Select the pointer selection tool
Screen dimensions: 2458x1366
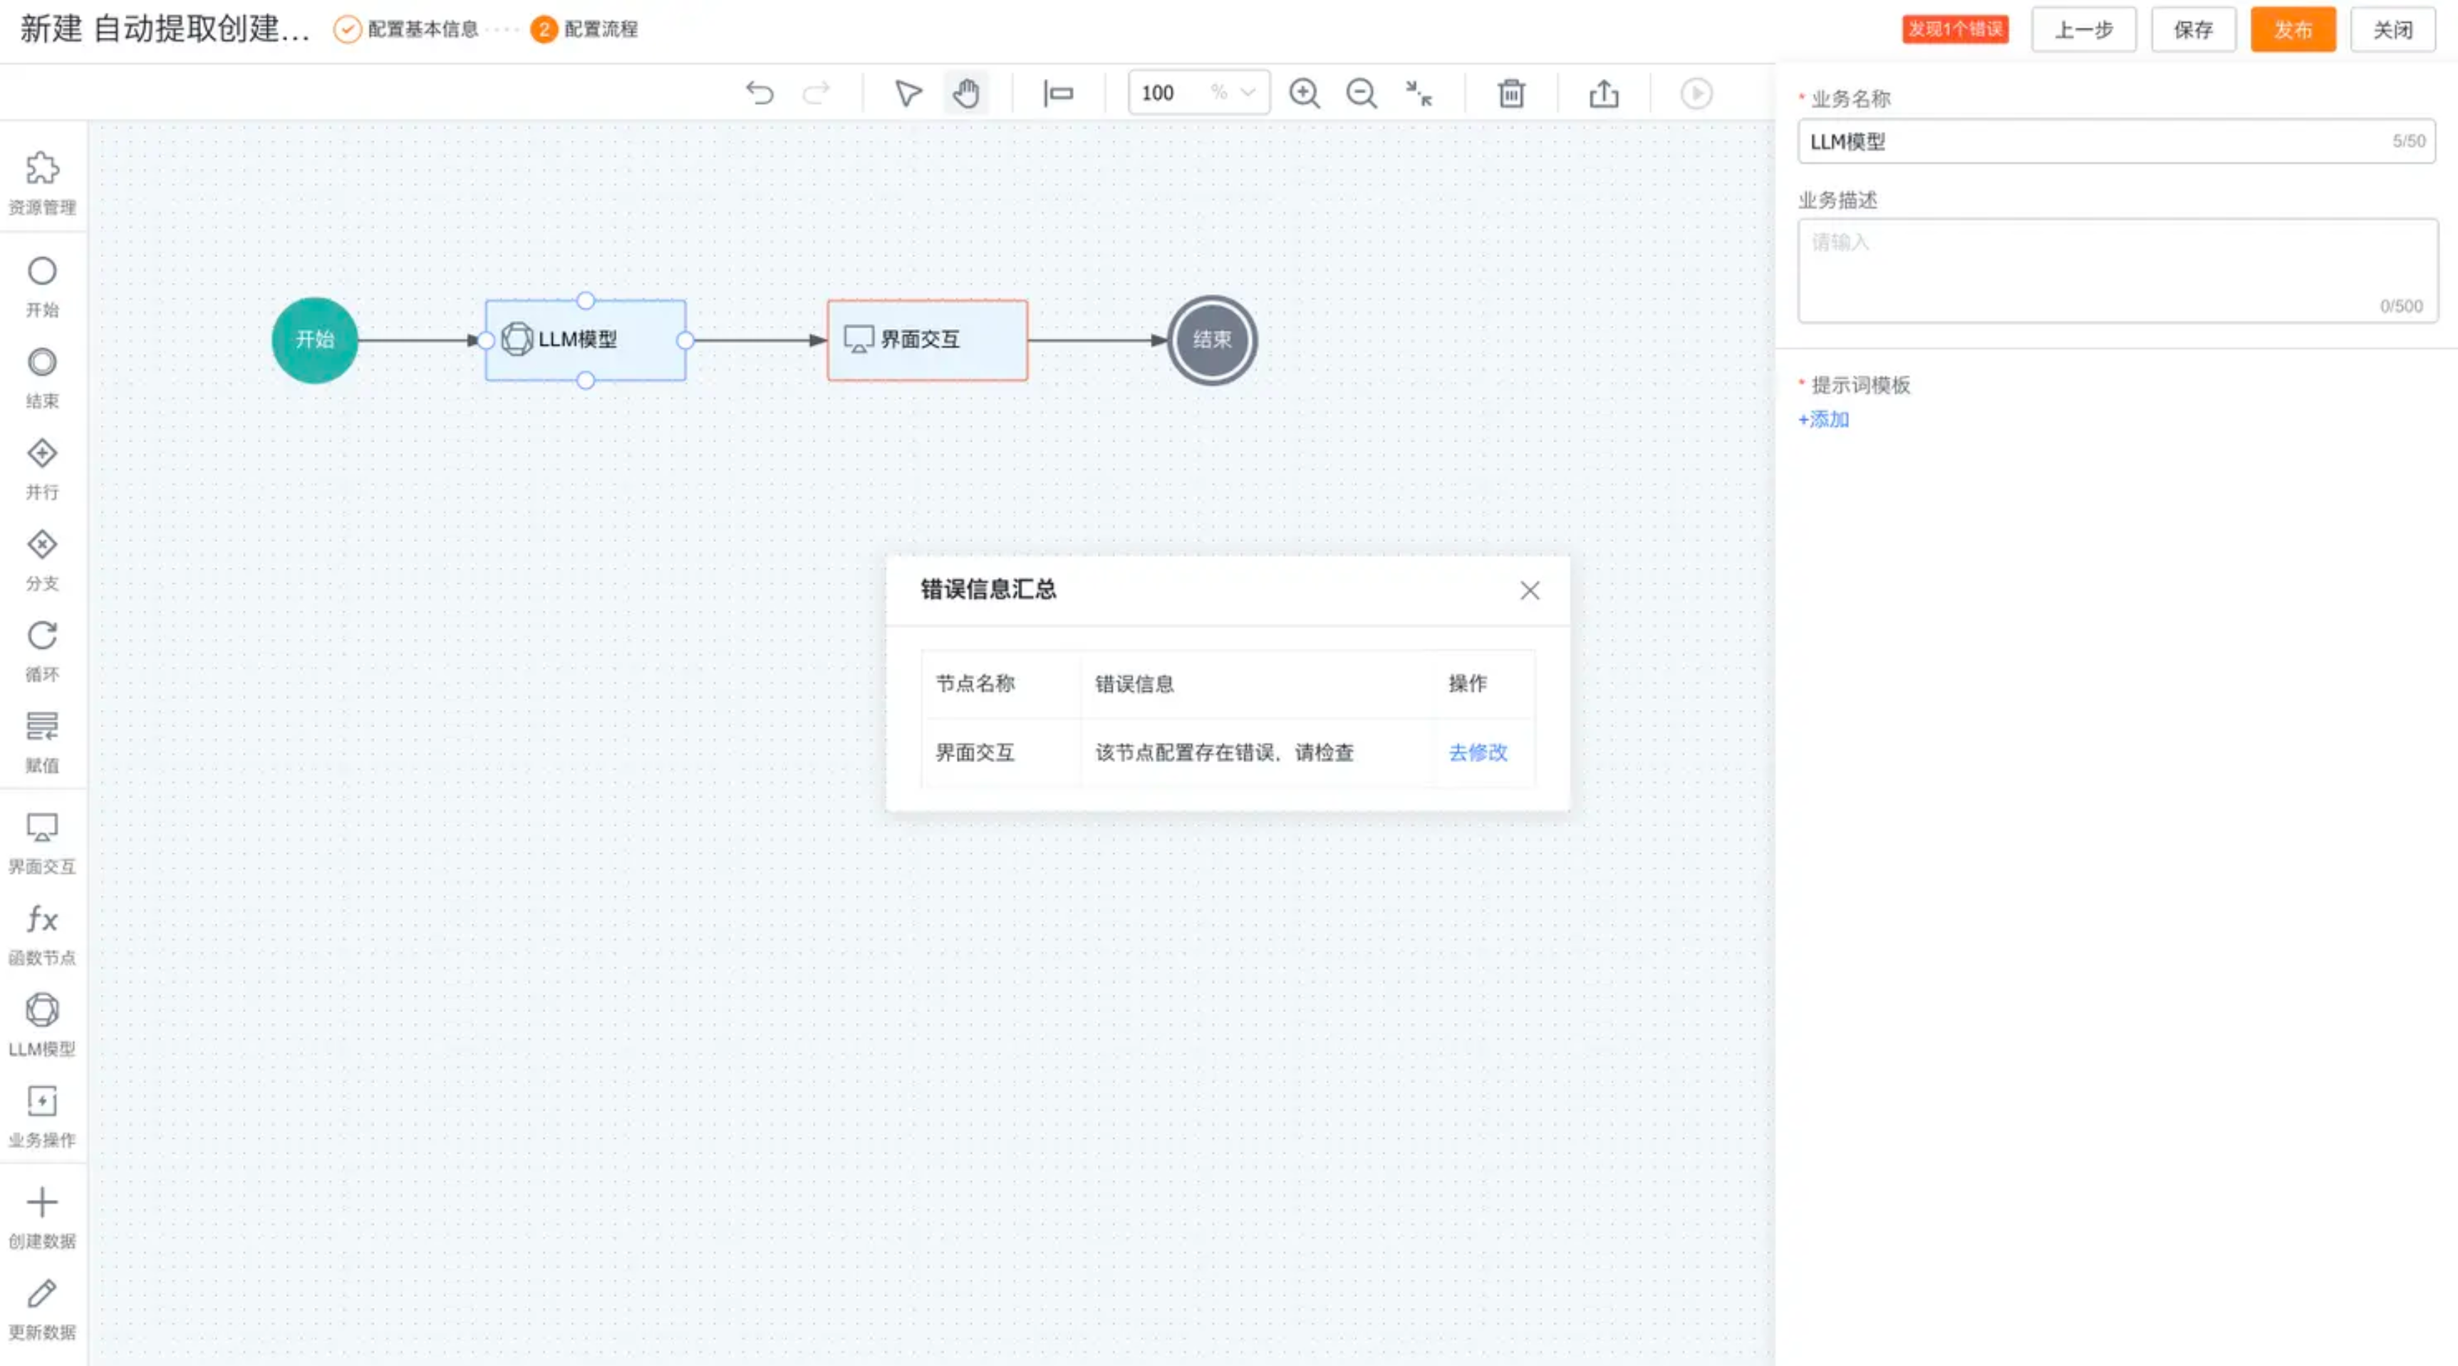coord(908,93)
